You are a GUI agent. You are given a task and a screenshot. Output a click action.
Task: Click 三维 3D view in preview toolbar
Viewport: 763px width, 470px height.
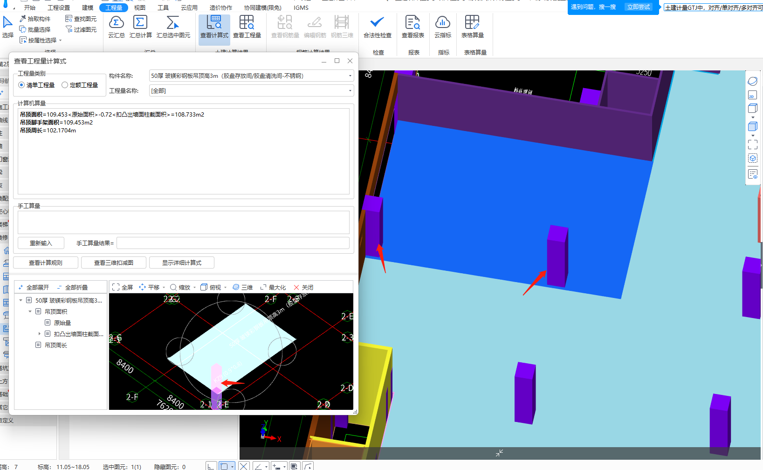[x=242, y=287]
